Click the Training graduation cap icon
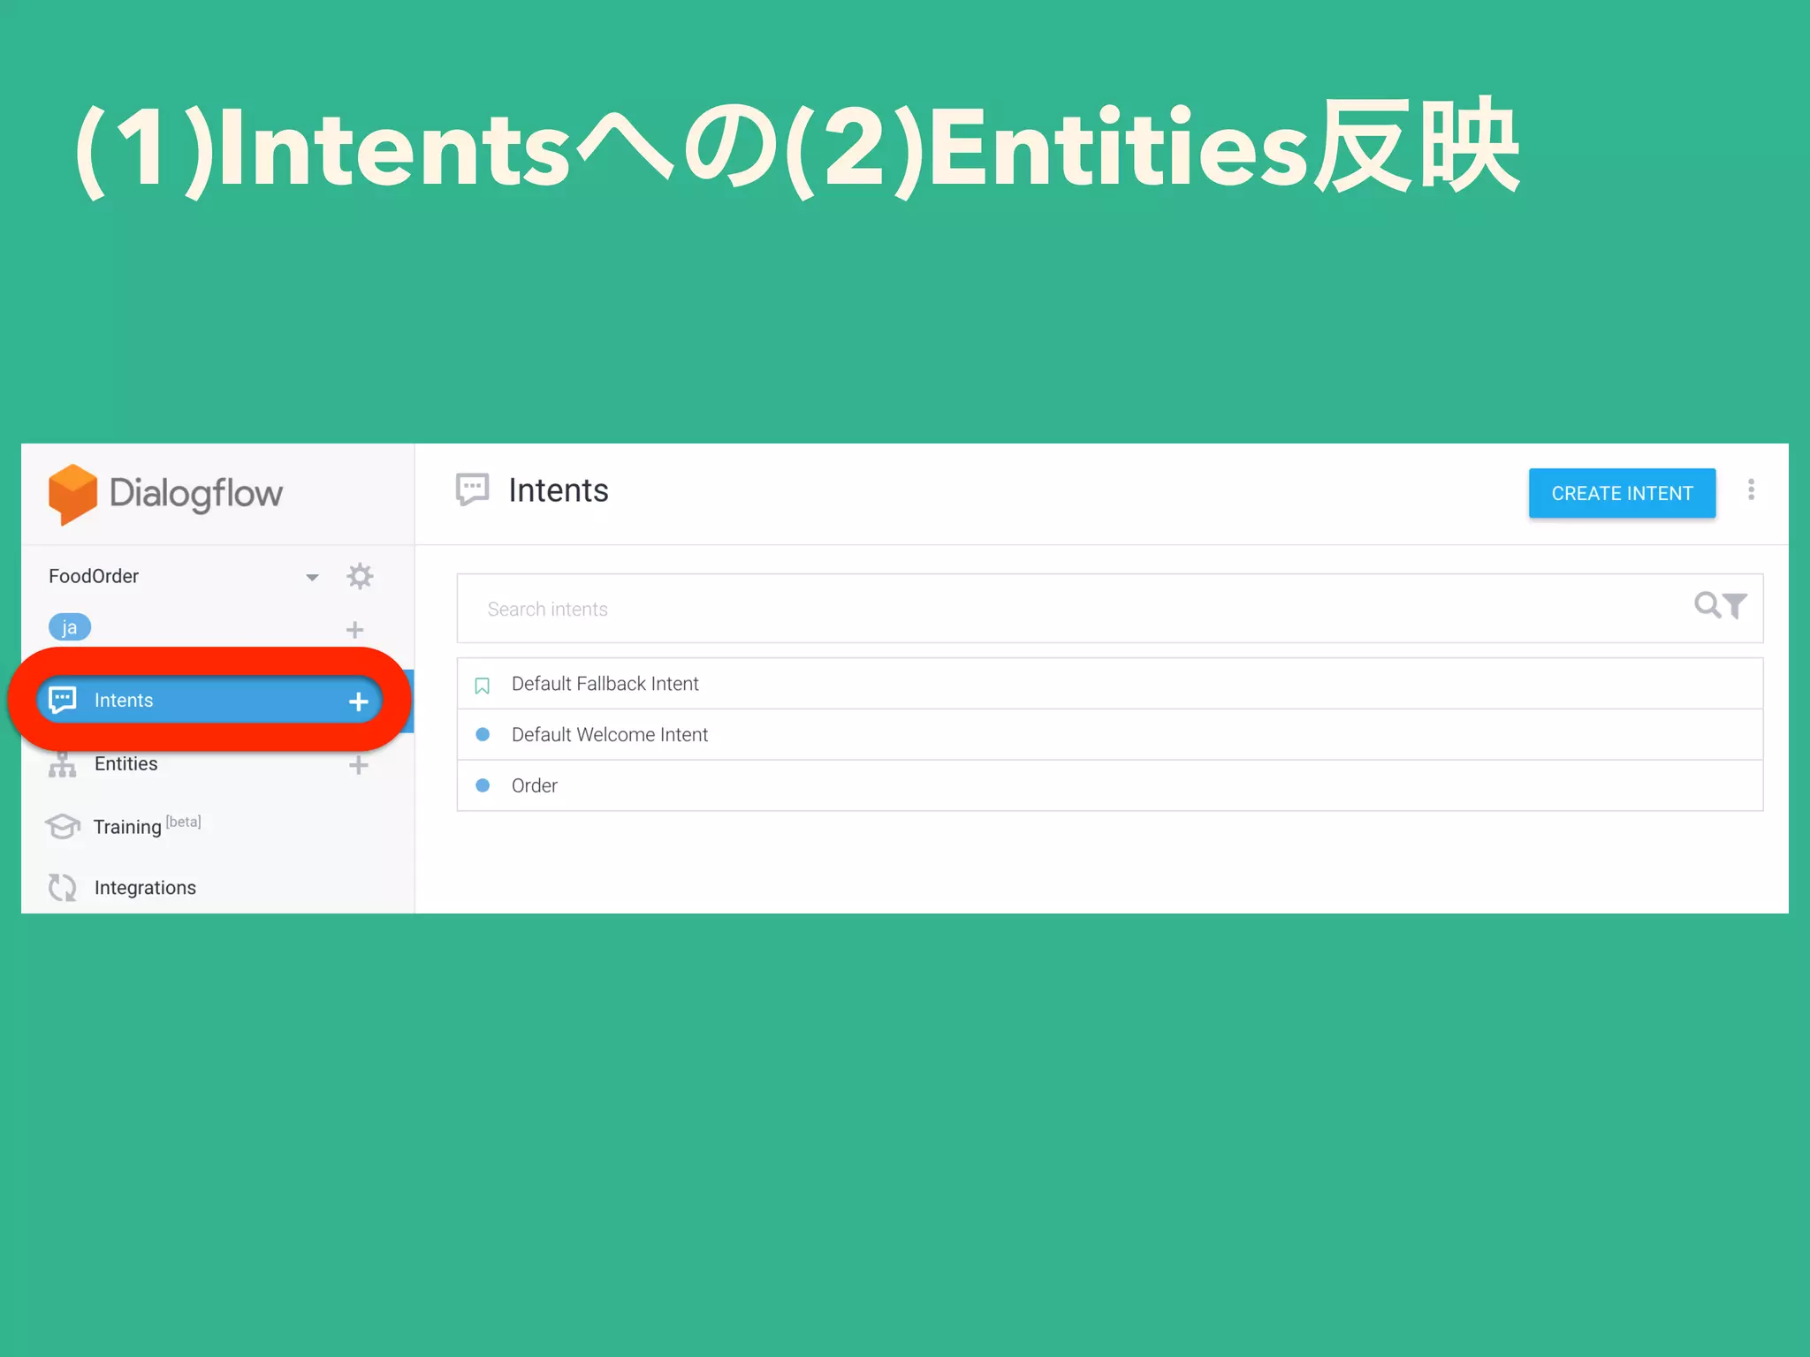 pos(63,826)
